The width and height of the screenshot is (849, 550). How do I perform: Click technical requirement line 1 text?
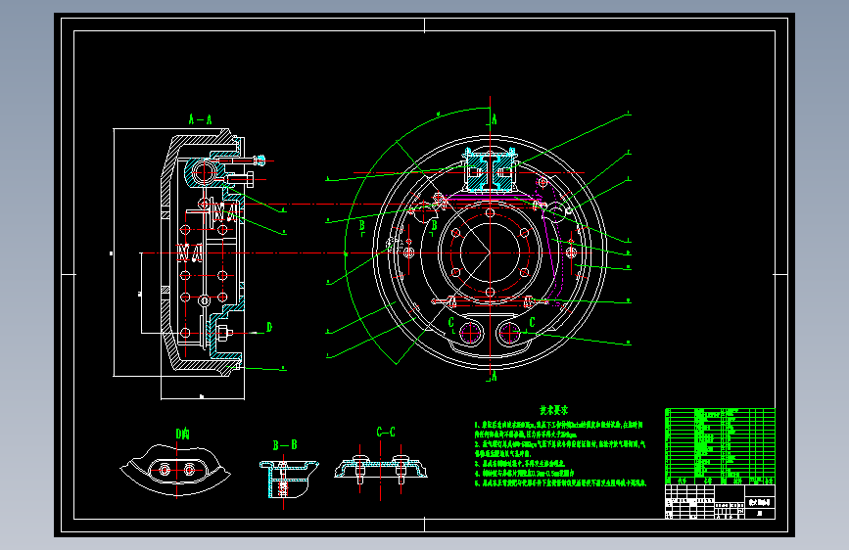pos(559,430)
